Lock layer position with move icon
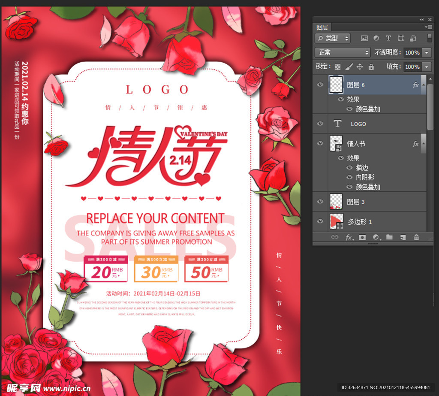 tap(360, 67)
